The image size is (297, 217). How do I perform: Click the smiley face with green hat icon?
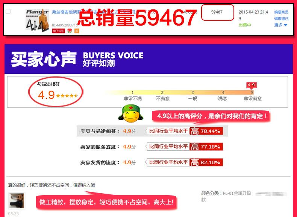[130, 113]
